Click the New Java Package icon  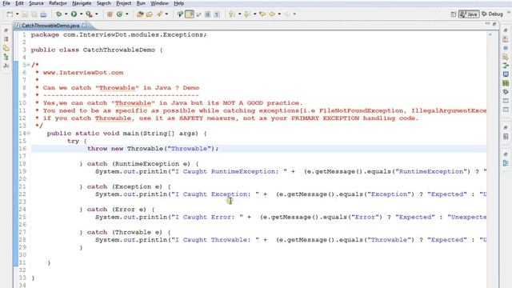pos(110,14)
